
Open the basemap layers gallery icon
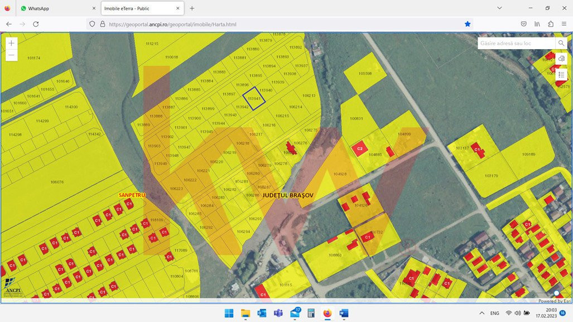pos(561,59)
